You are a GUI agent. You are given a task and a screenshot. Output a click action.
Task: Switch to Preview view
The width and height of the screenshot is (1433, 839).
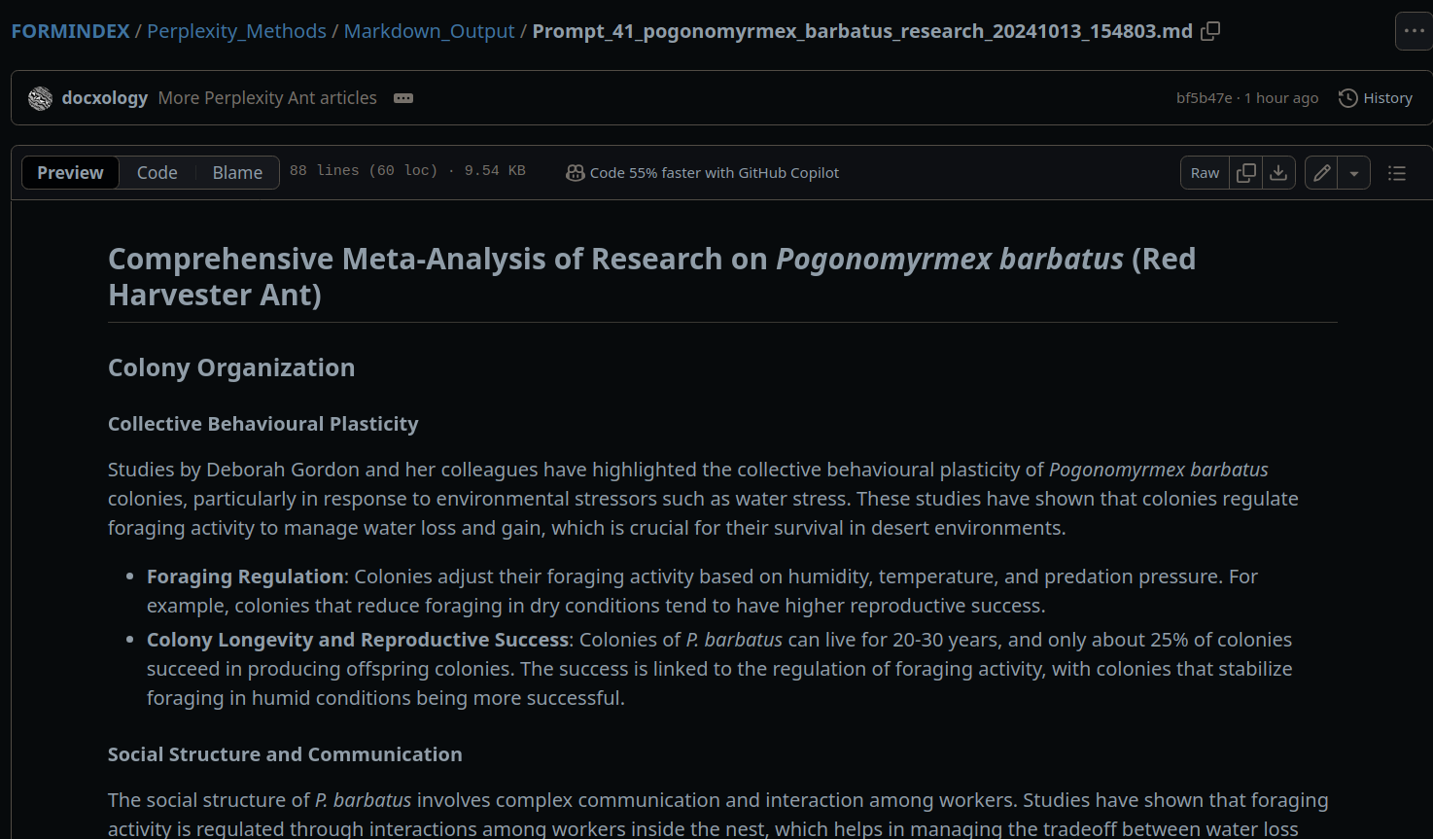pos(70,173)
